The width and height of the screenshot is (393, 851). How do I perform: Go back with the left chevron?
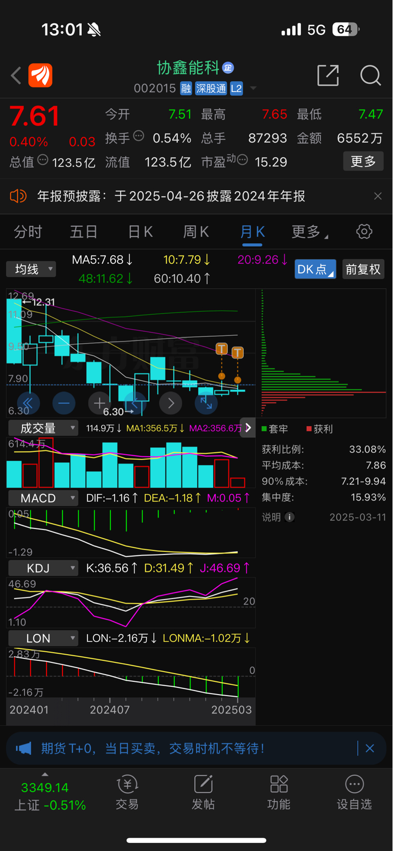coord(16,76)
